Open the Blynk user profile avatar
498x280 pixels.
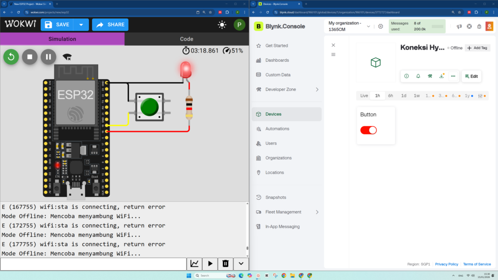tap(489, 26)
